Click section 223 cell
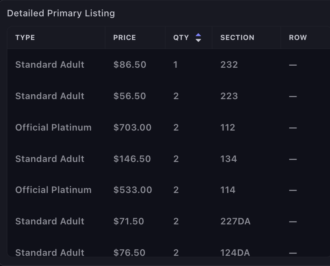This screenshot has height=266, width=330. [x=229, y=96]
